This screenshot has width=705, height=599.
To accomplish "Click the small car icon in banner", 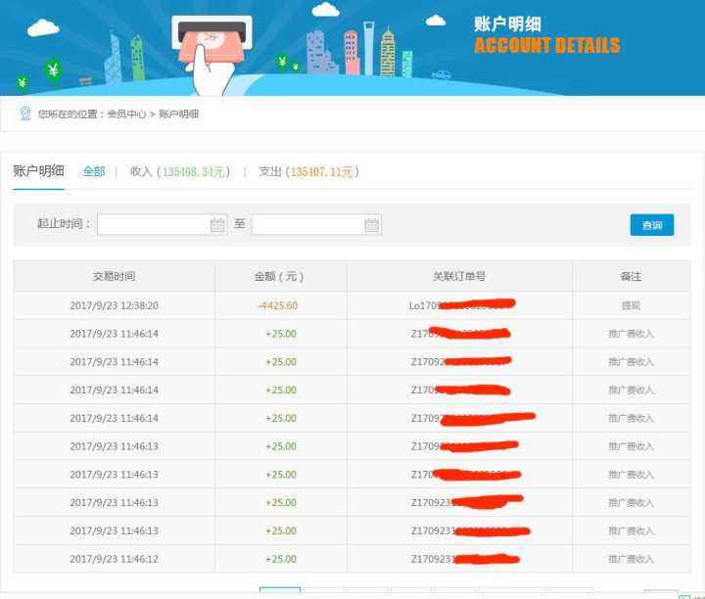I will point(441,74).
